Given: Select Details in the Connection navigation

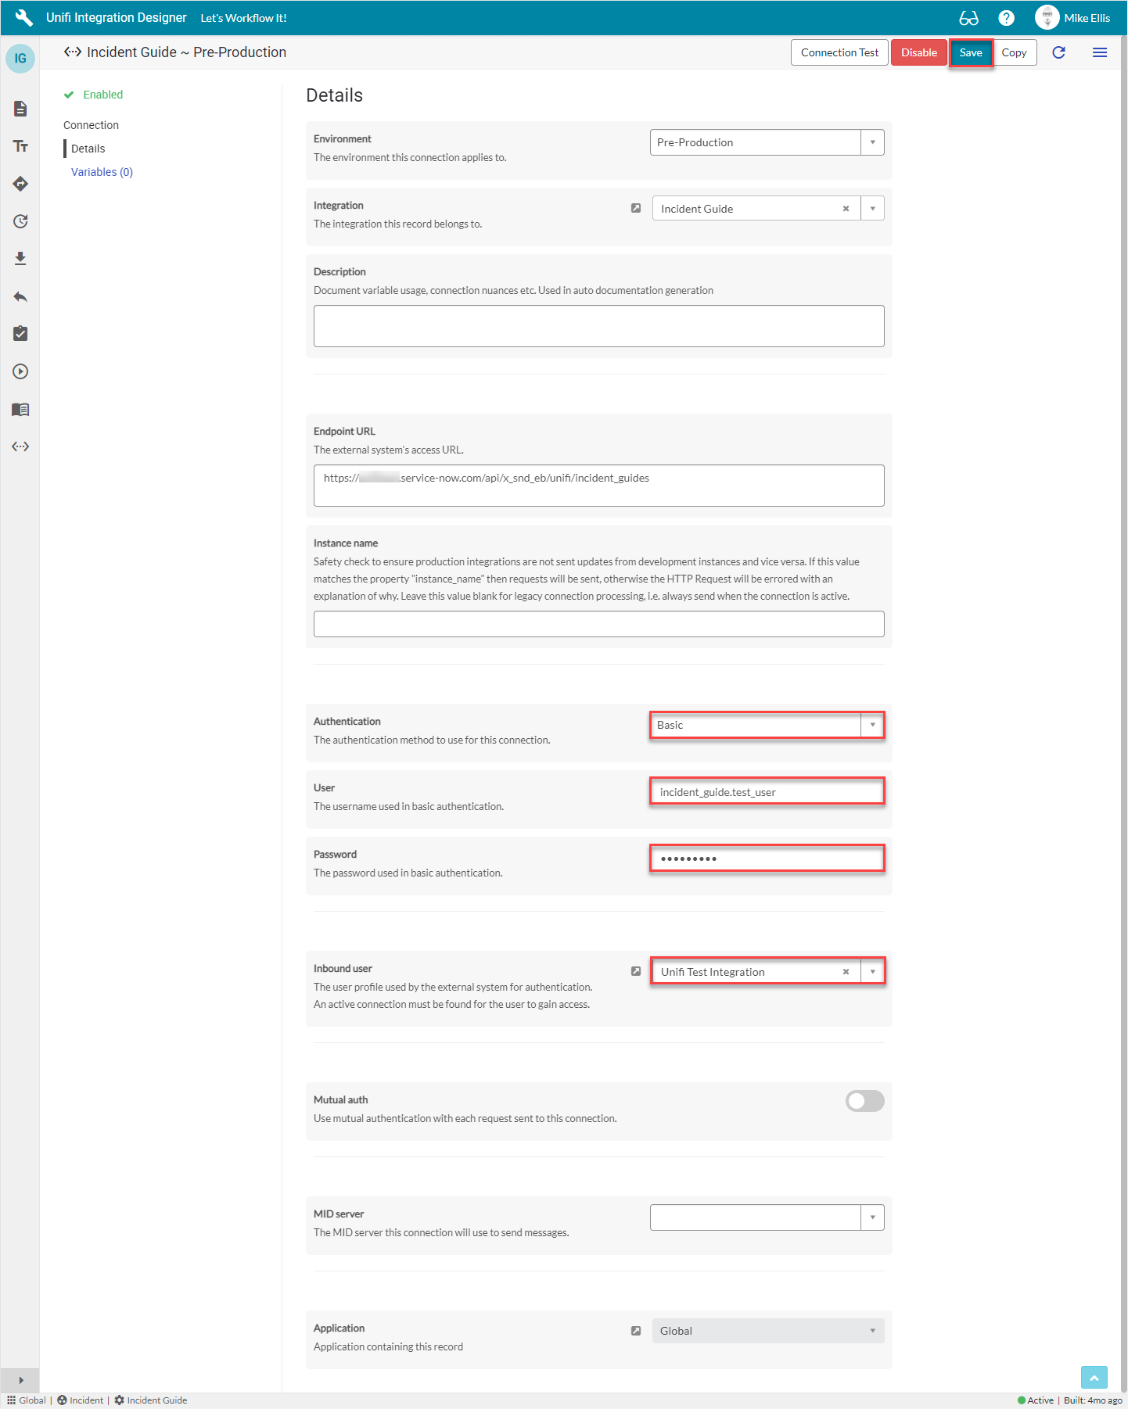Looking at the screenshot, I should tap(88, 149).
